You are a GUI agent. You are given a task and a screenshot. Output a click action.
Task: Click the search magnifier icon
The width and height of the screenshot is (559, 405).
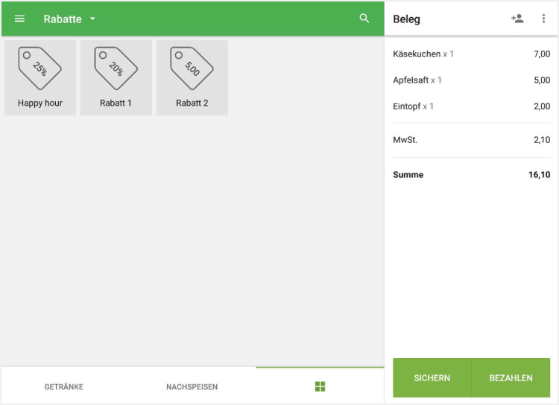[364, 19]
